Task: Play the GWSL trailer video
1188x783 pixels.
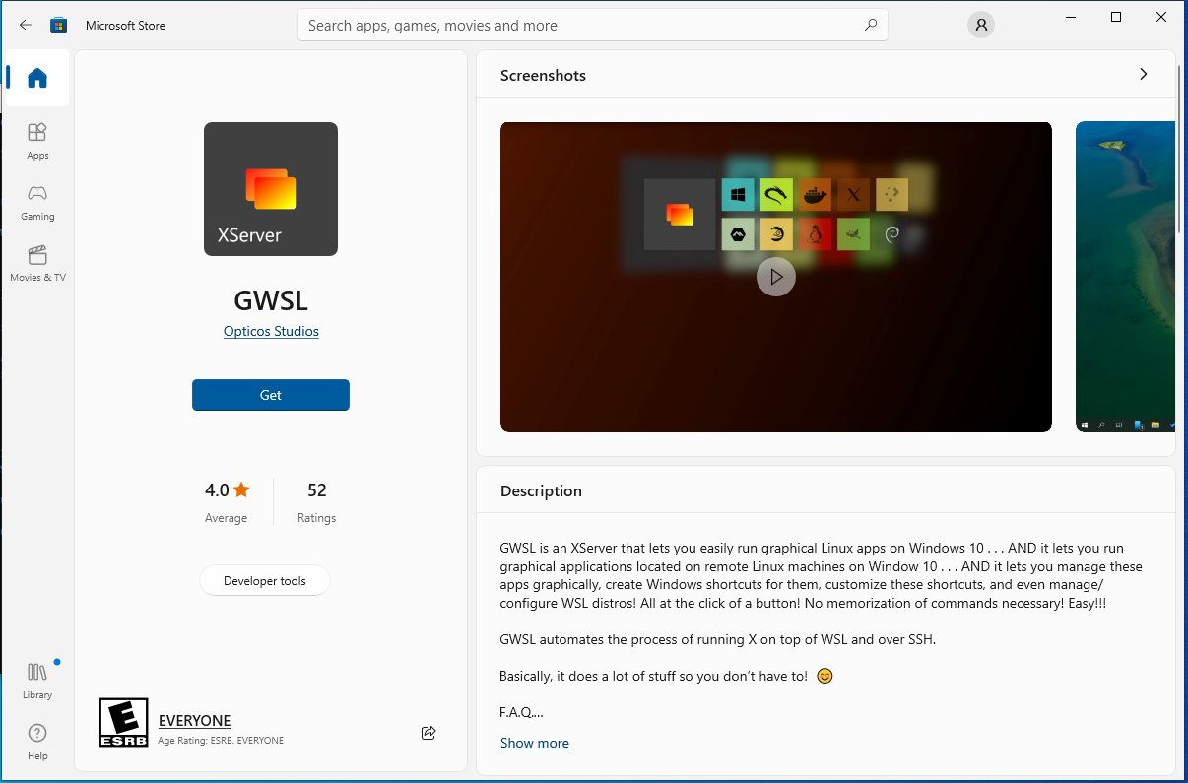Action: point(775,277)
